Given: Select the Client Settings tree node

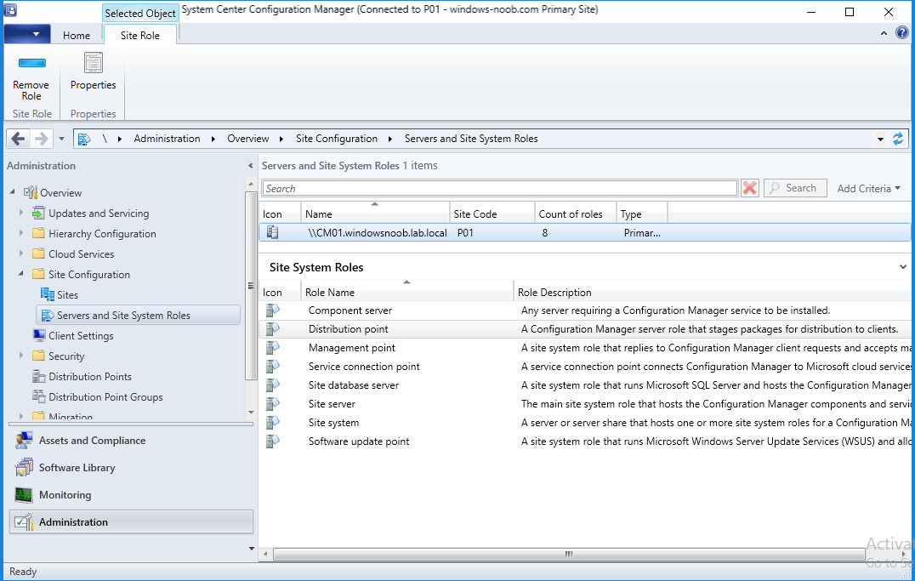Looking at the screenshot, I should 81,336.
